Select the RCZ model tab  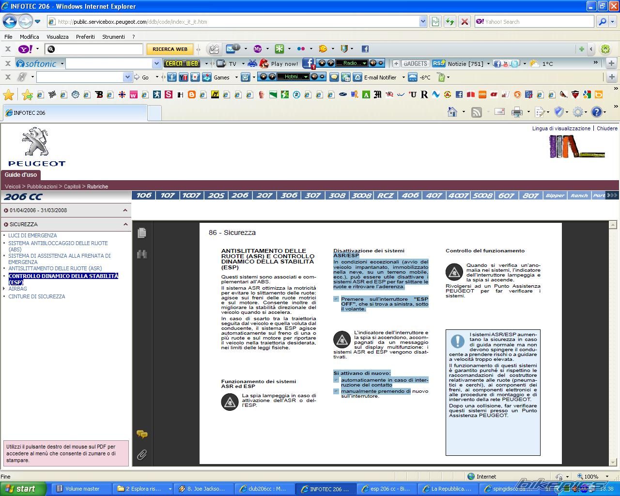385,196
